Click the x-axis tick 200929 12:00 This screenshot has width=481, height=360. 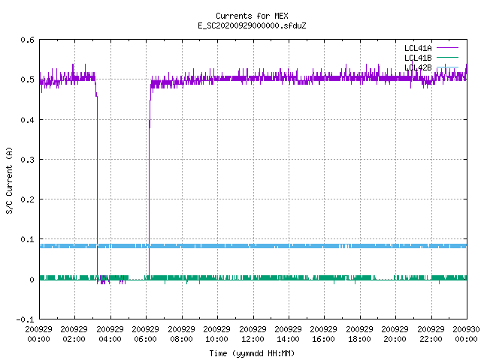point(253,334)
